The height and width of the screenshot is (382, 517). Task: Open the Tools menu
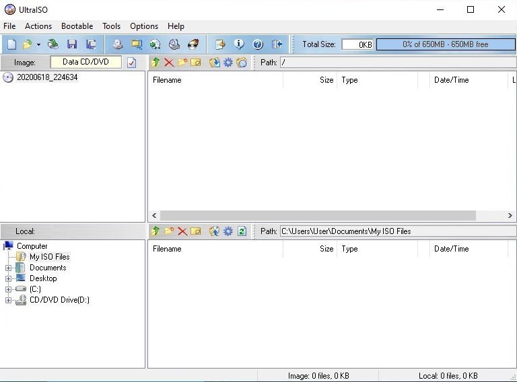point(112,26)
